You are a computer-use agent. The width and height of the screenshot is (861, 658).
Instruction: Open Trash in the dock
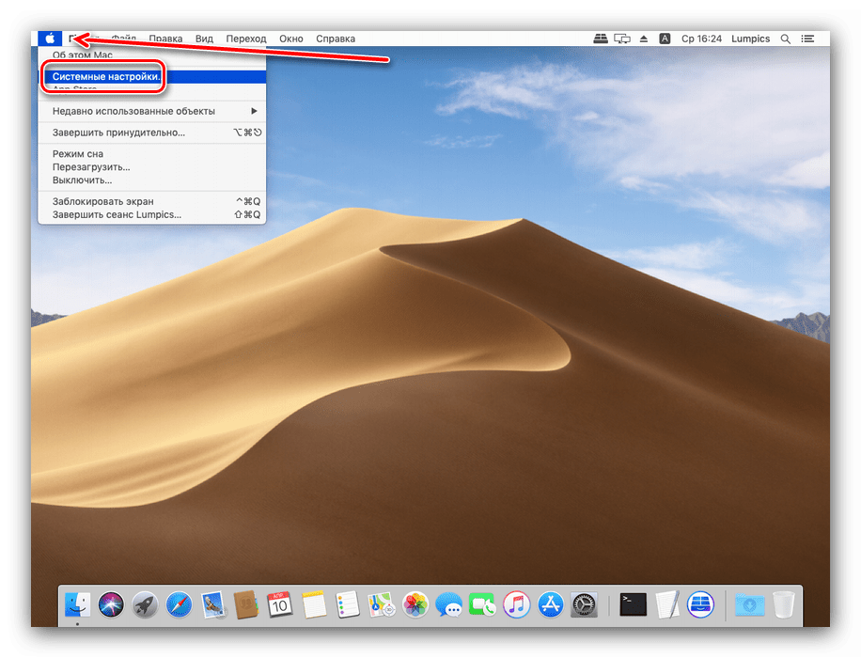[783, 603]
